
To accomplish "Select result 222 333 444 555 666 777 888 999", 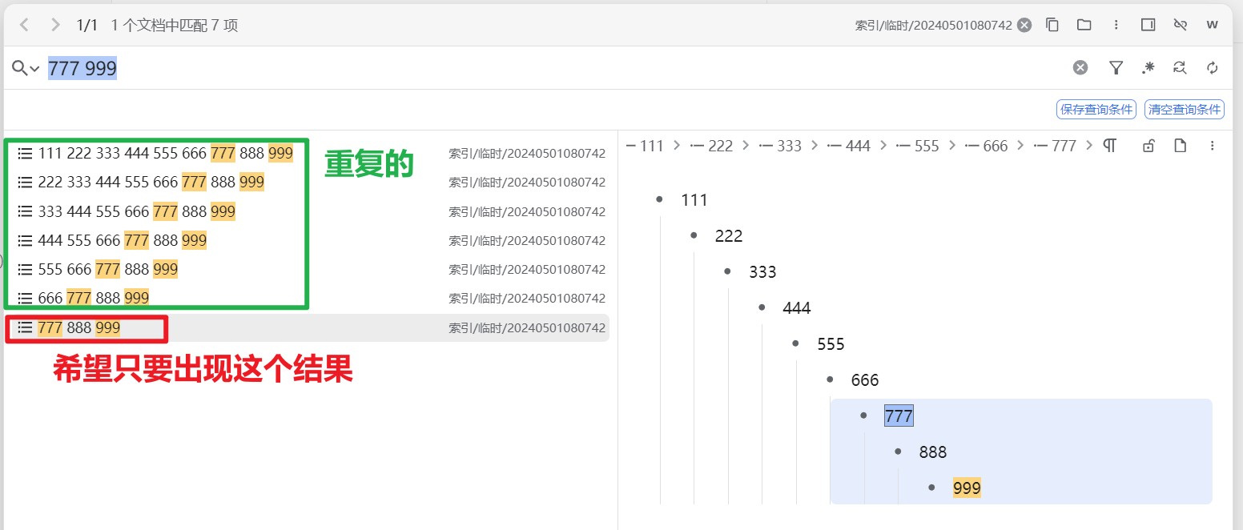I will pyautogui.click(x=308, y=182).
